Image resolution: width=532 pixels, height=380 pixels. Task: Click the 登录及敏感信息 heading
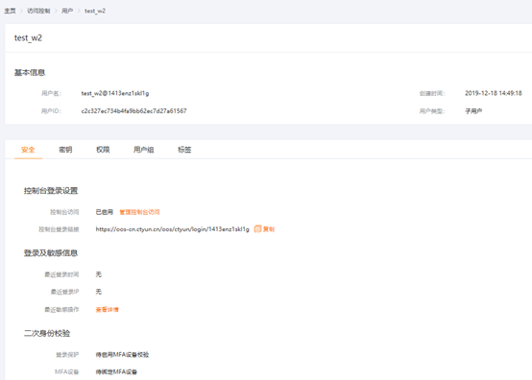(x=51, y=253)
